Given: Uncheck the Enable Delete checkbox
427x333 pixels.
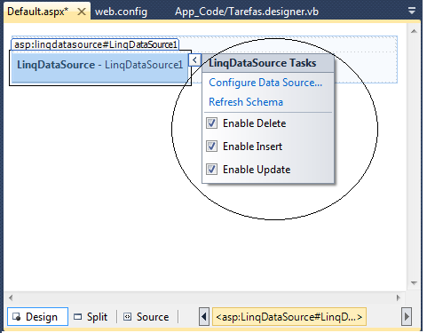Looking at the screenshot, I should tap(211, 123).
